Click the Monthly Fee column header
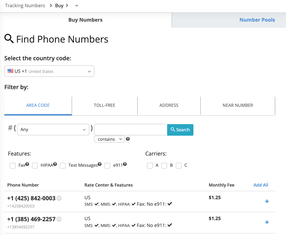 tap(222, 185)
